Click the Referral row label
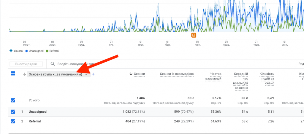Screen dimensions: 304x134 tap(35, 121)
